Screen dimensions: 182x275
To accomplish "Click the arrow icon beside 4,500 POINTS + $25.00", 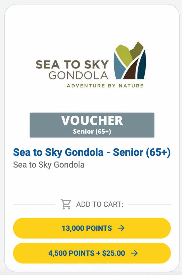I will click(x=134, y=253).
